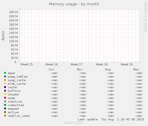
Task: Click the Cur value for committed
Action: click(54, 105)
